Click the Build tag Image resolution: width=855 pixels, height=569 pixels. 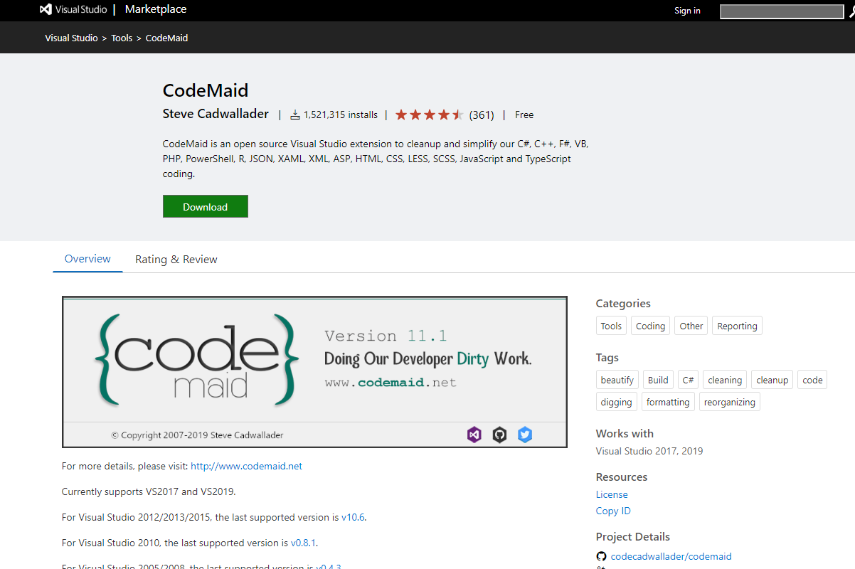click(658, 380)
